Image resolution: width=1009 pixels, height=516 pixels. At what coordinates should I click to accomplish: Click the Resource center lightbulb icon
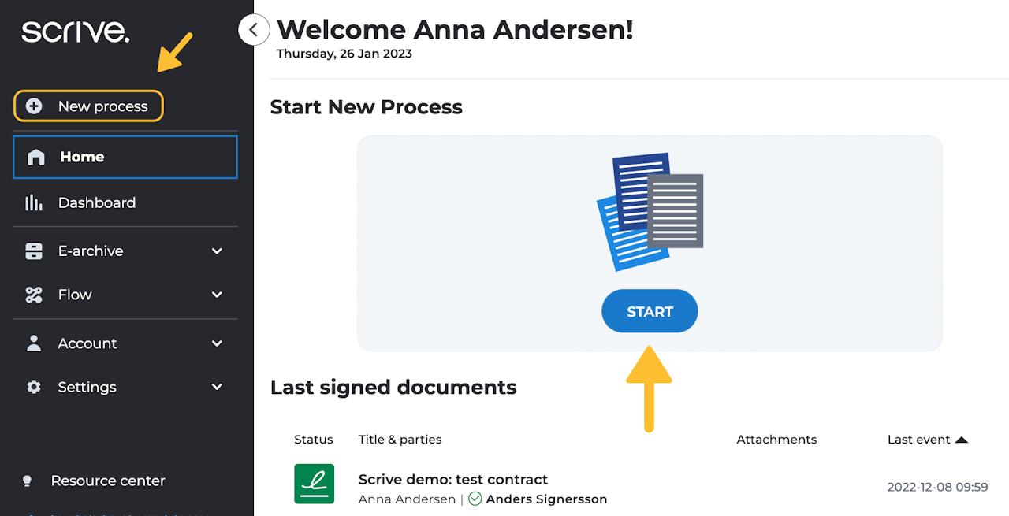coord(27,481)
